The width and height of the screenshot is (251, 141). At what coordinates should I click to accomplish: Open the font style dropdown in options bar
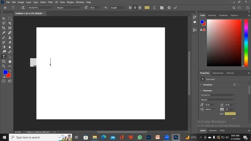(80, 8)
